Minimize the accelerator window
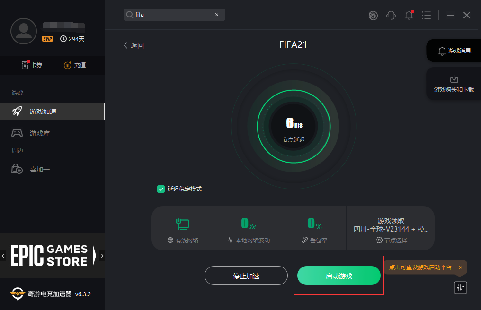Viewport: 481px width, 310px height. point(451,15)
